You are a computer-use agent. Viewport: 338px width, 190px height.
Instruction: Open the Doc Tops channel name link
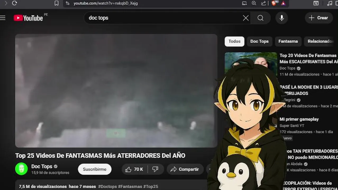click(42, 167)
